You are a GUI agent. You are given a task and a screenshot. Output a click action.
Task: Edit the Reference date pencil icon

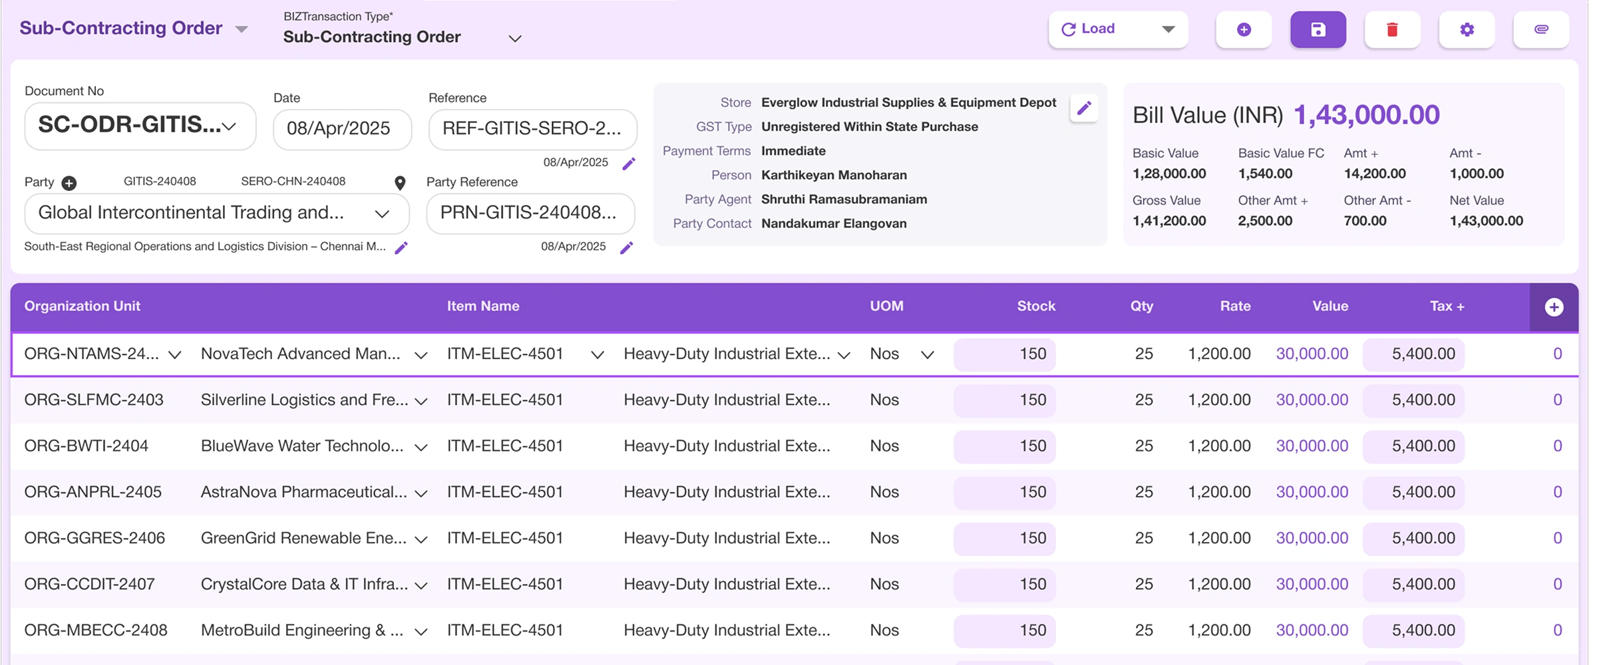coord(629,164)
